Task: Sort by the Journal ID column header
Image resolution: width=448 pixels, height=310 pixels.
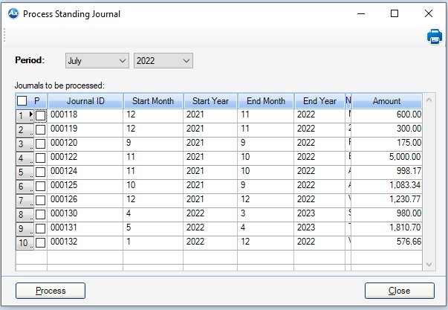Action: (x=85, y=101)
